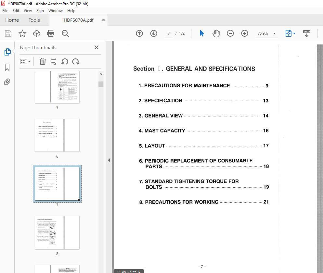Viewport: 323px width, 273px height.
Task: Click the total page count 172
Action: [182, 33]
